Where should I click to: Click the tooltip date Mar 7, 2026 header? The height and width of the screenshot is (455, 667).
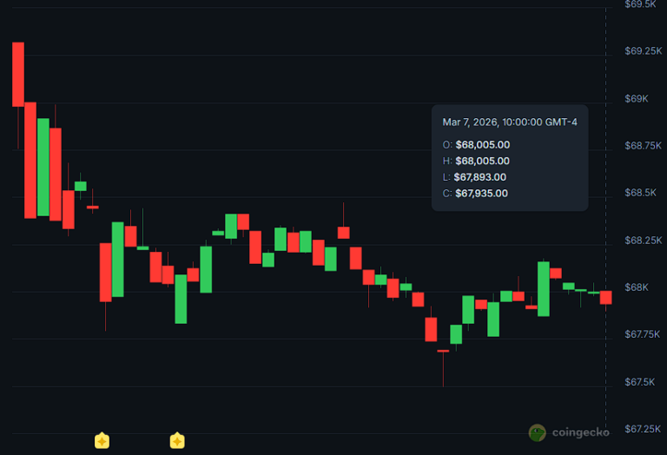click(509, 122)
